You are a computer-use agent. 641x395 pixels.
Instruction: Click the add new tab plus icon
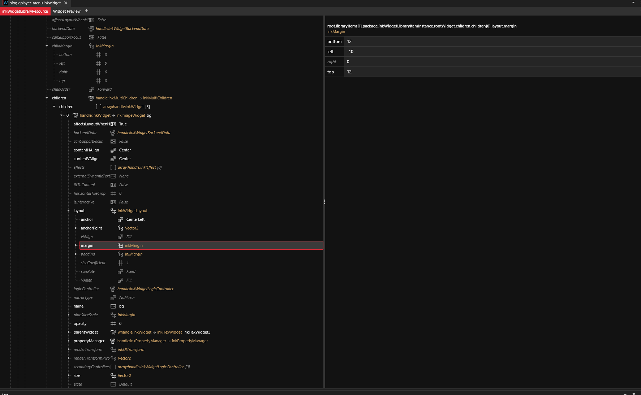pos(86,11)
